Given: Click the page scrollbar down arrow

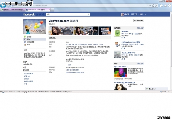Looking at the screenshot, I should click(x=171, y=89).
